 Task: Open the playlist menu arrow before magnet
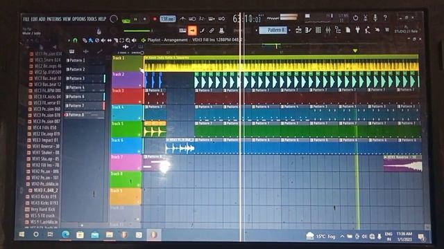(69, 41)
